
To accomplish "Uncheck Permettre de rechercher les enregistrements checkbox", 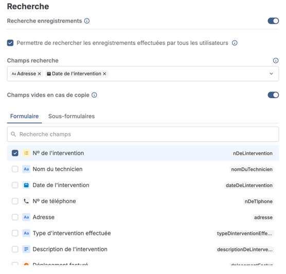I will pos(10,43).
